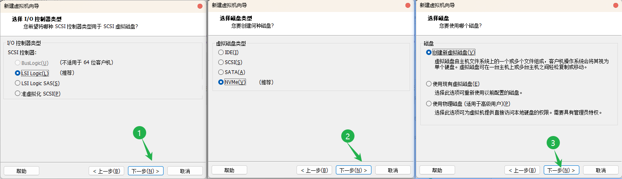Click 上一步(B) in the disk type wizard
Viewport: 622px width, 179px height.
[x=314, y=170]
